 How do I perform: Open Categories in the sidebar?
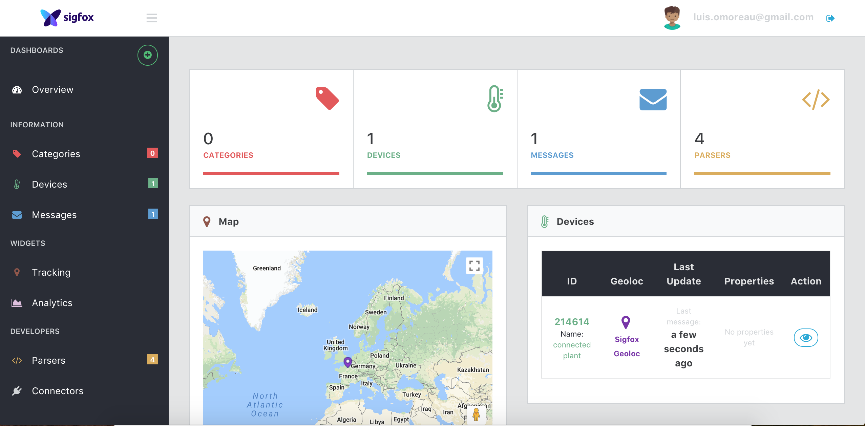click(x=56, y=154)
